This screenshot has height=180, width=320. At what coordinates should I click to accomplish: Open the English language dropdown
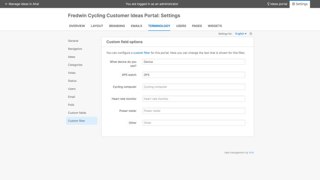(241, 34)
